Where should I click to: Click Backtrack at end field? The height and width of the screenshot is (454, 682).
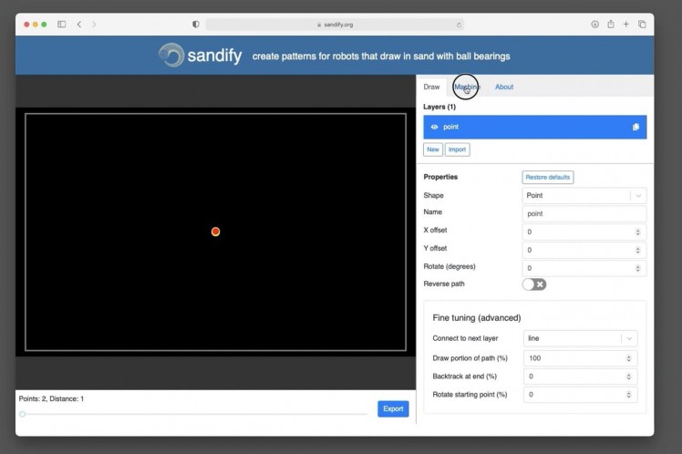click(581, 377)
